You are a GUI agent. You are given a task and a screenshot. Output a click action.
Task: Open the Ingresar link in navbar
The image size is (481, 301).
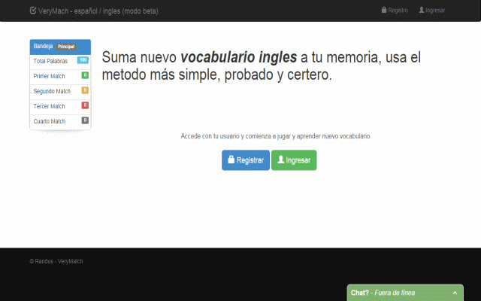click(x=432, y=10)
